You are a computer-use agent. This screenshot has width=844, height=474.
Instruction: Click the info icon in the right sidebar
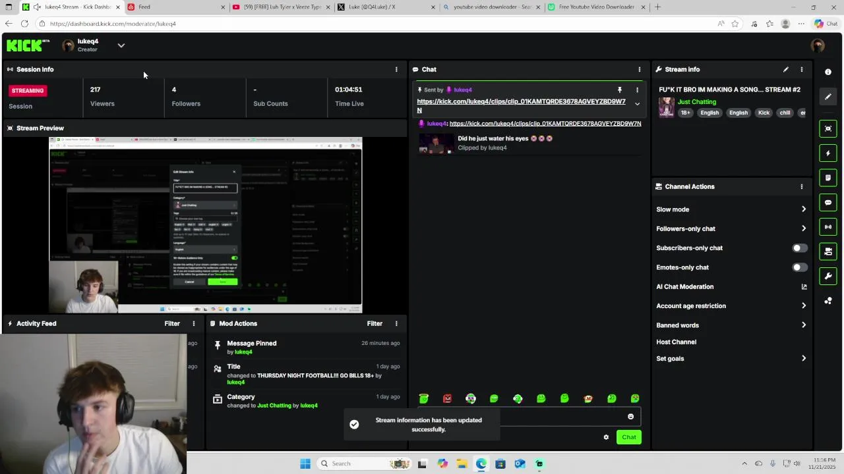pos(828,72)
